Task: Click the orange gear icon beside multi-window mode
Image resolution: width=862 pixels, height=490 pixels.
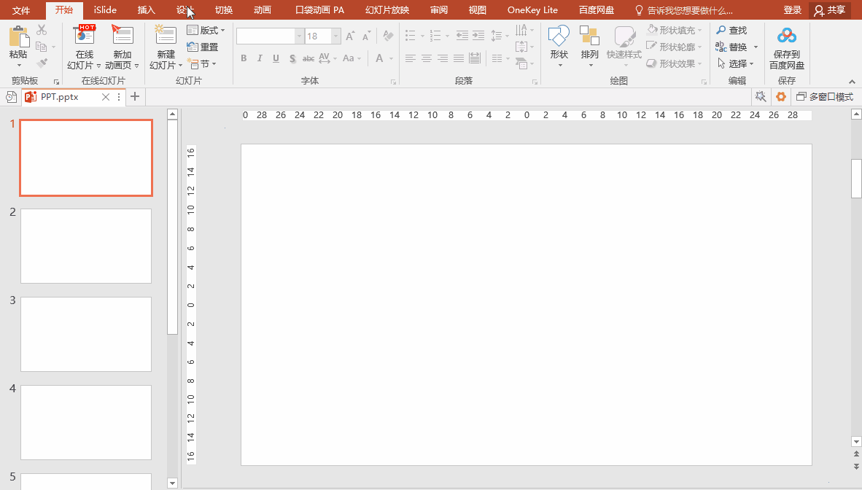Action: click(781, 97)
